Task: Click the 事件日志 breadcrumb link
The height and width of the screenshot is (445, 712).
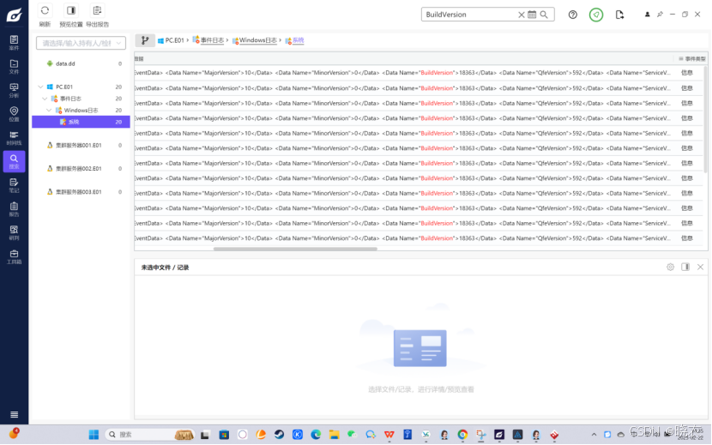Action: (x=212, y=40)
